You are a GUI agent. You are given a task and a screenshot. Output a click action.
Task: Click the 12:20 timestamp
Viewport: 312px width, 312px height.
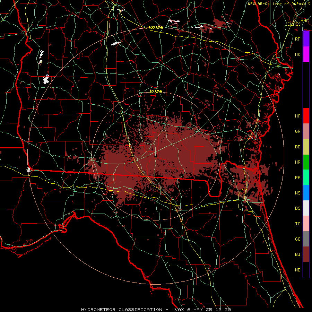[x=223, y=310]
